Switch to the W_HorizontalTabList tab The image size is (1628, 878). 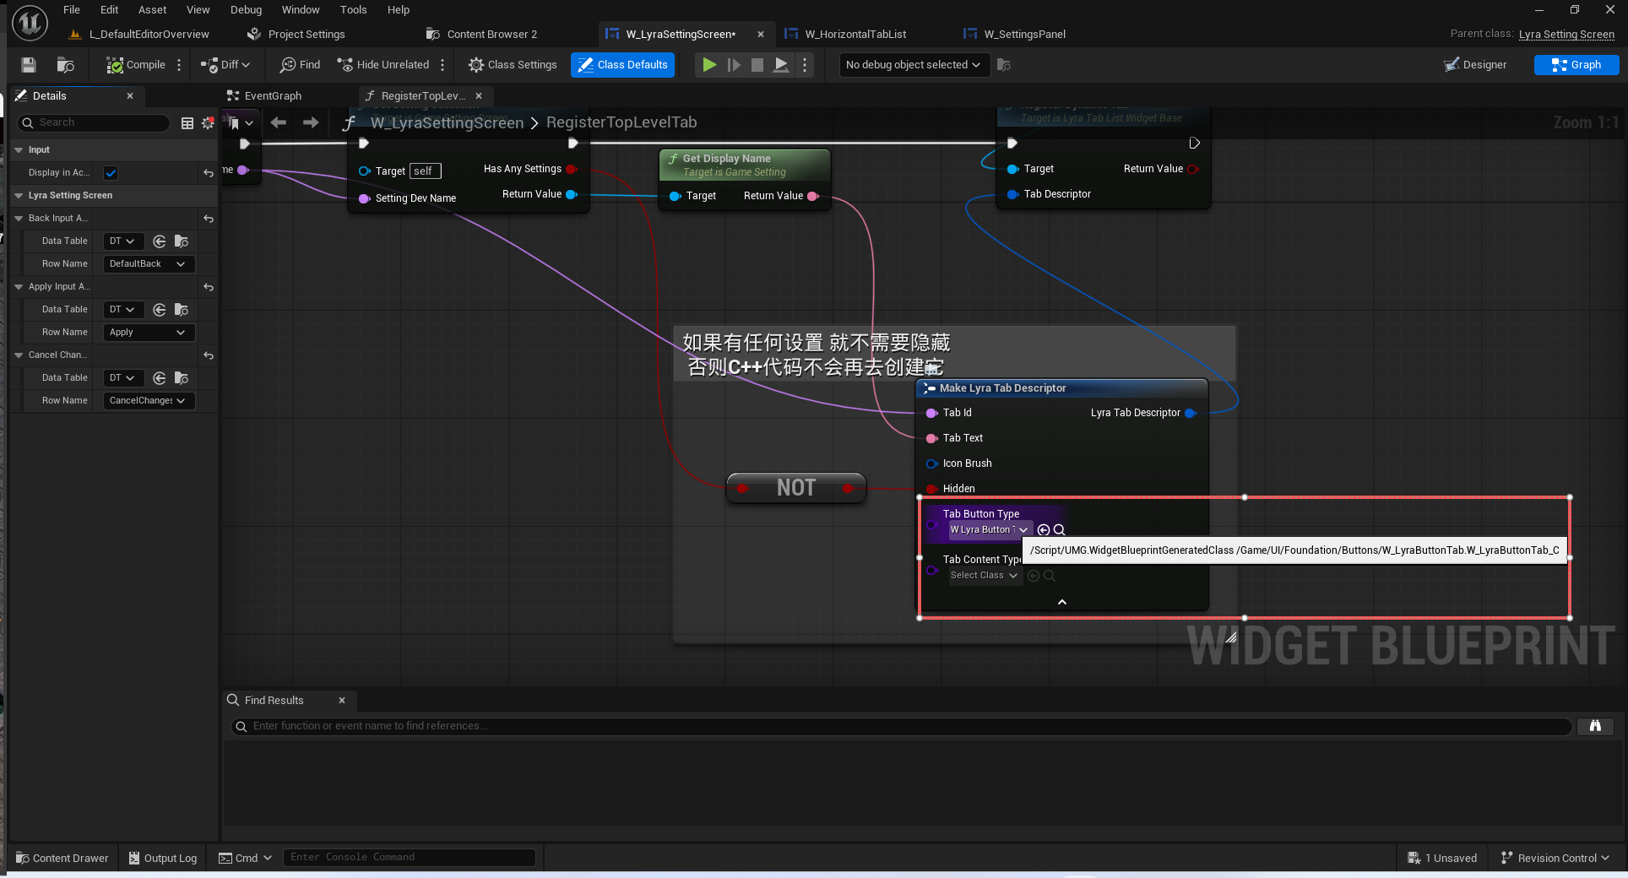(855, 35)
